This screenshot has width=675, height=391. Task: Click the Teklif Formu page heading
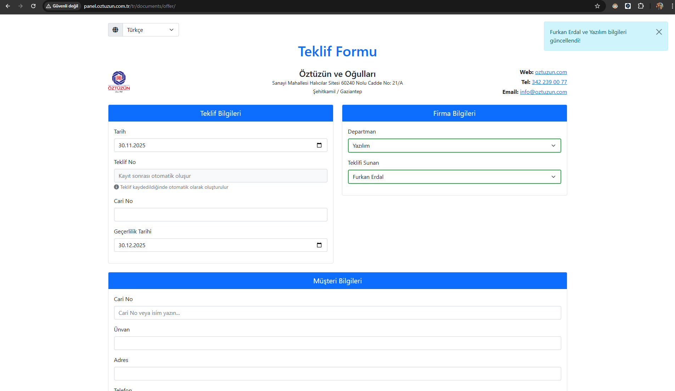point(337,52)
